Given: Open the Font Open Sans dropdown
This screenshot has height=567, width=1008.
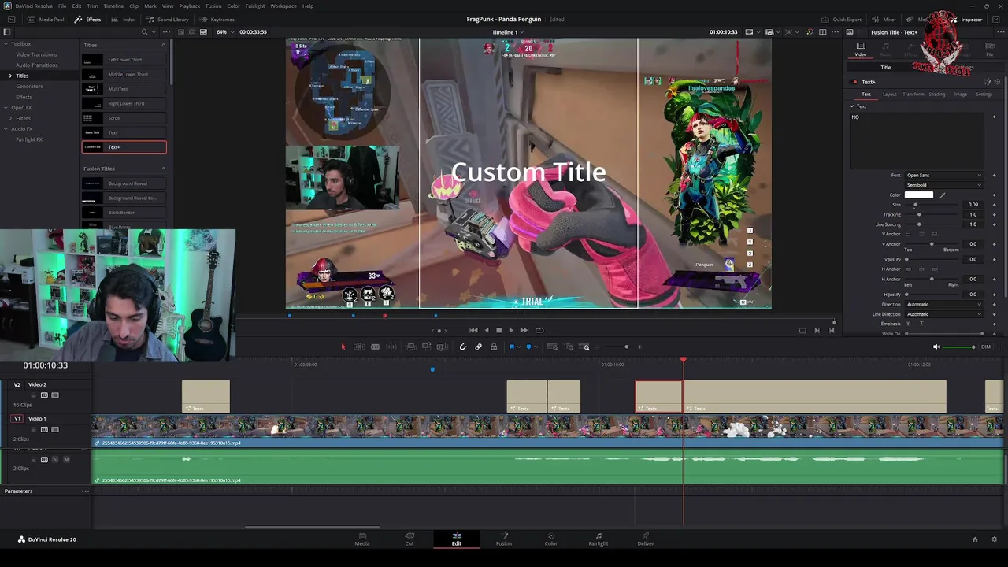Looking at the screenshot, I should click(943, 176).
